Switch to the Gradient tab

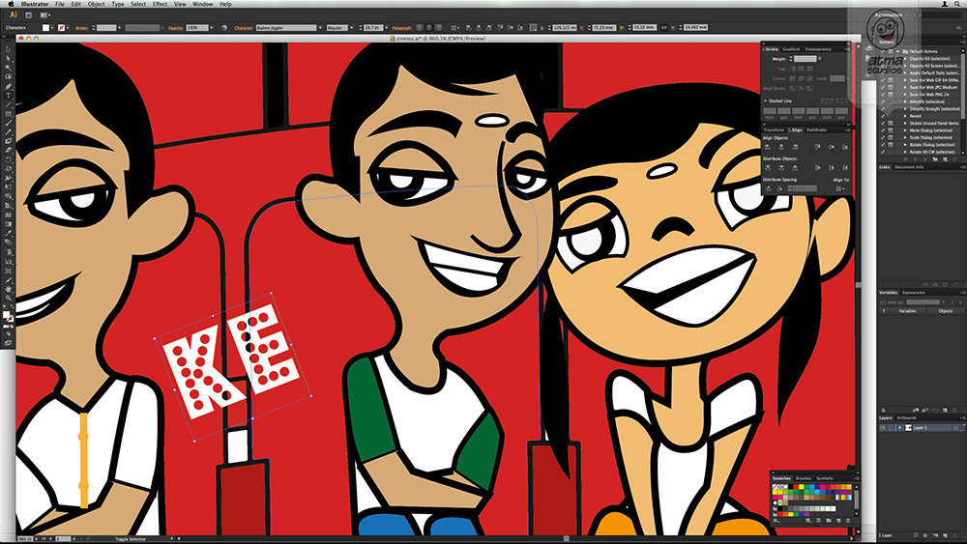[x=791, y=49]
